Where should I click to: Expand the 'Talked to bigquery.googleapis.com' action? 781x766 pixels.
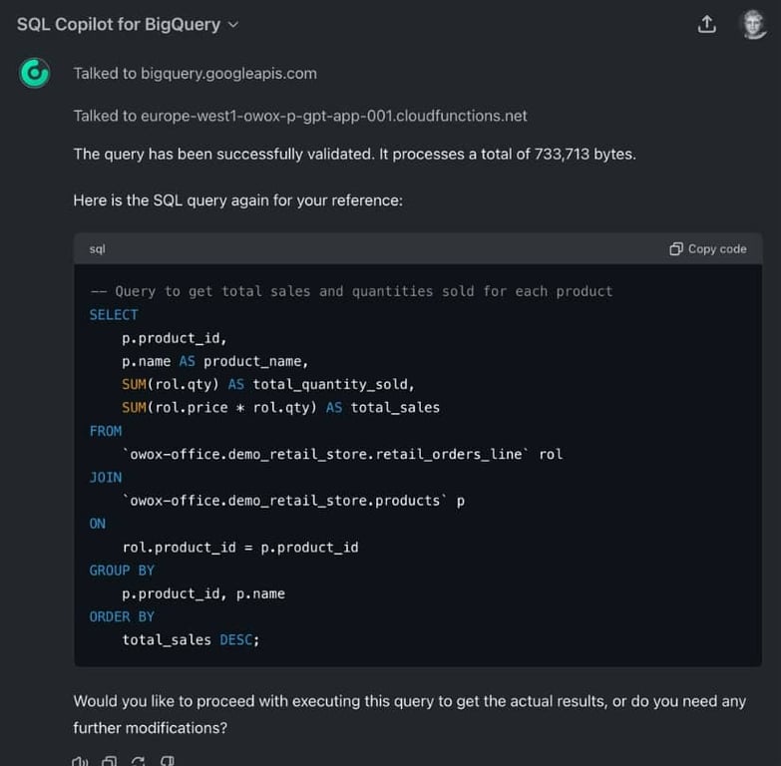click(x=195, y=74)
